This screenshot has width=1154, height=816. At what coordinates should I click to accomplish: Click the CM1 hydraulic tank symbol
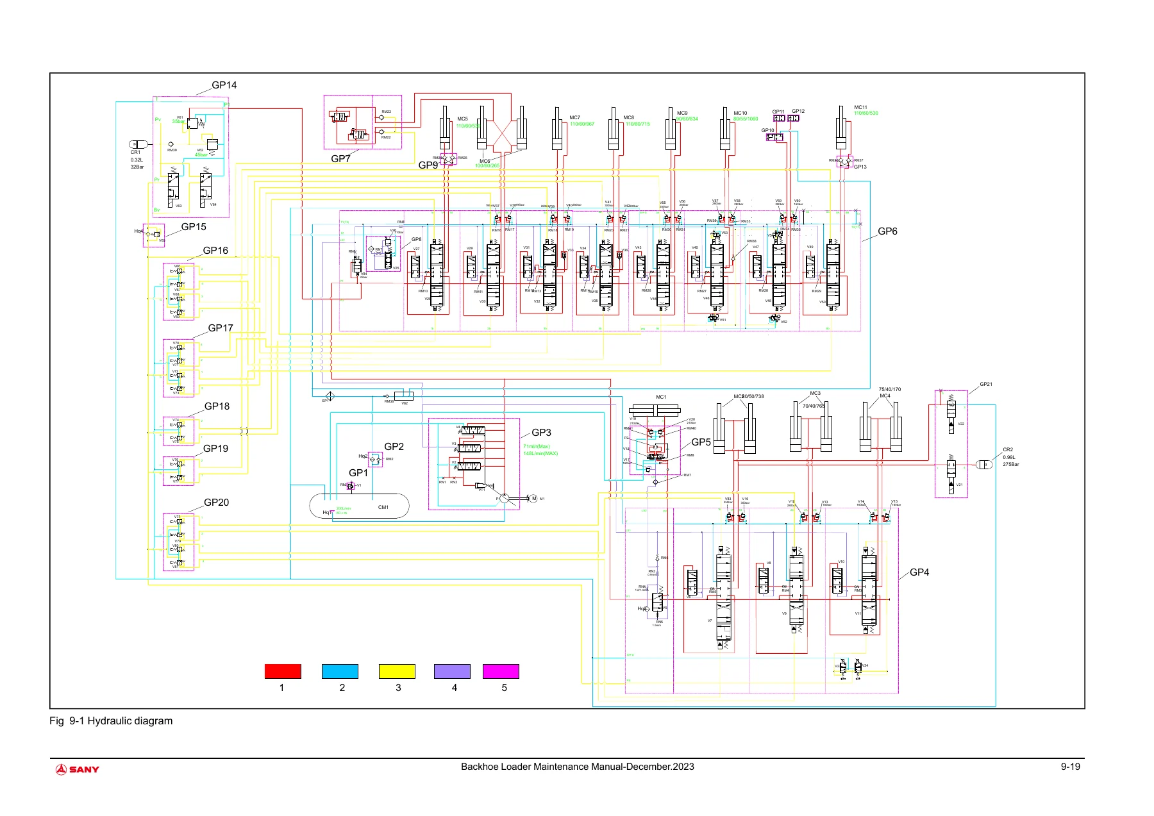tap(359, 506)
